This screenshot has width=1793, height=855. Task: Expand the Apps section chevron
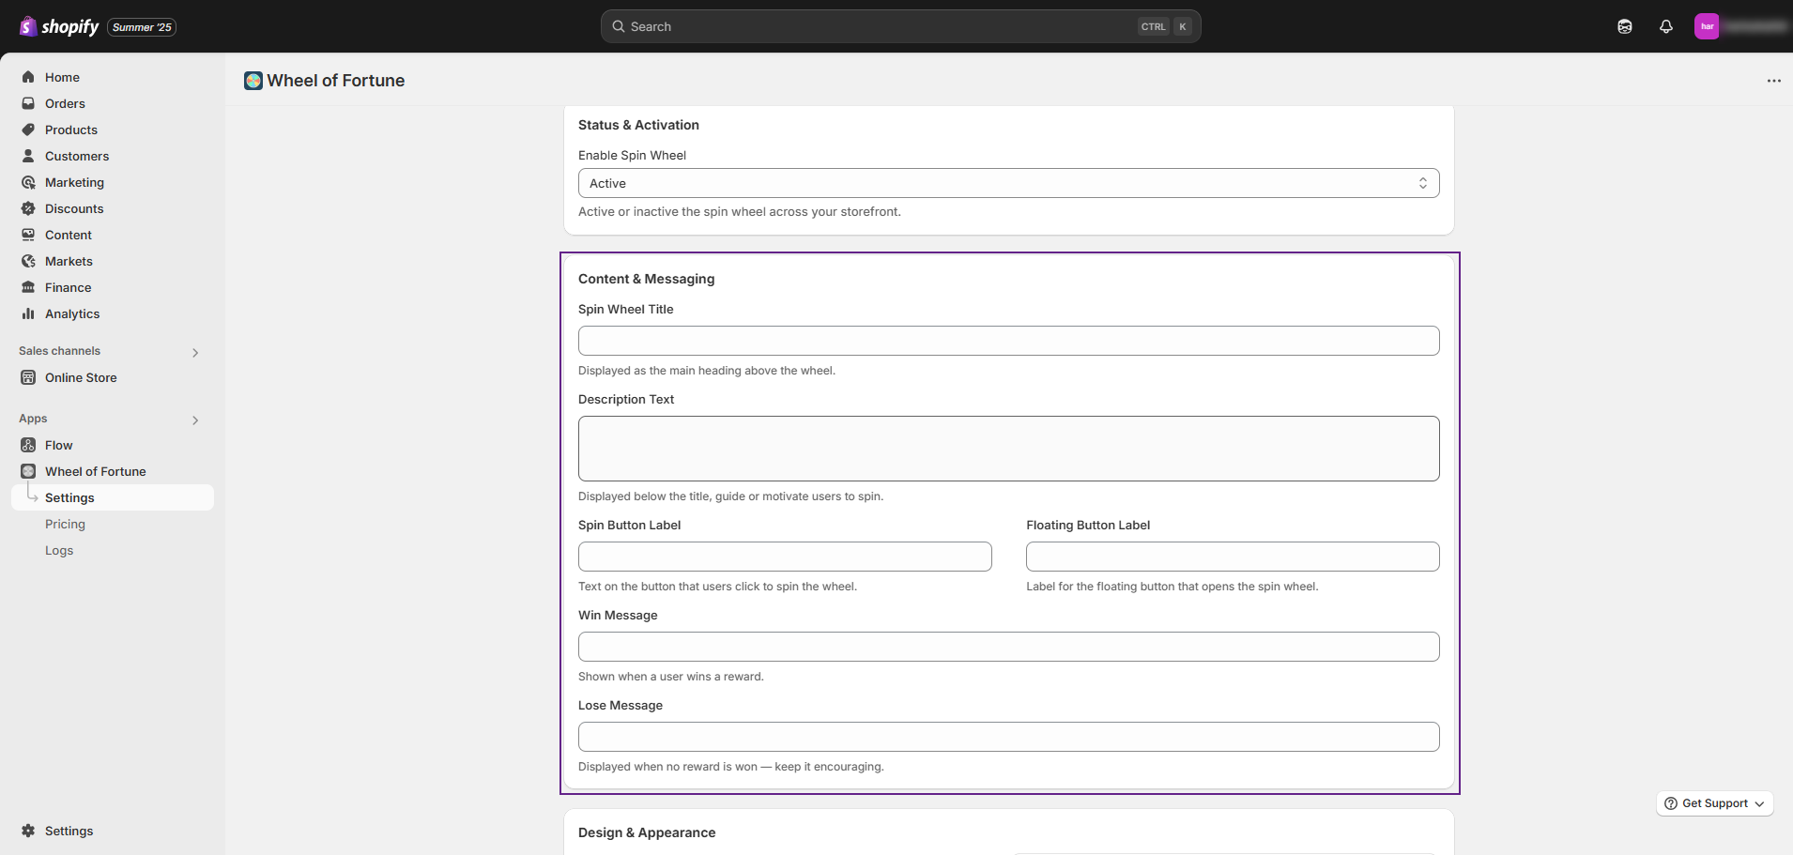tap(195, 420)
